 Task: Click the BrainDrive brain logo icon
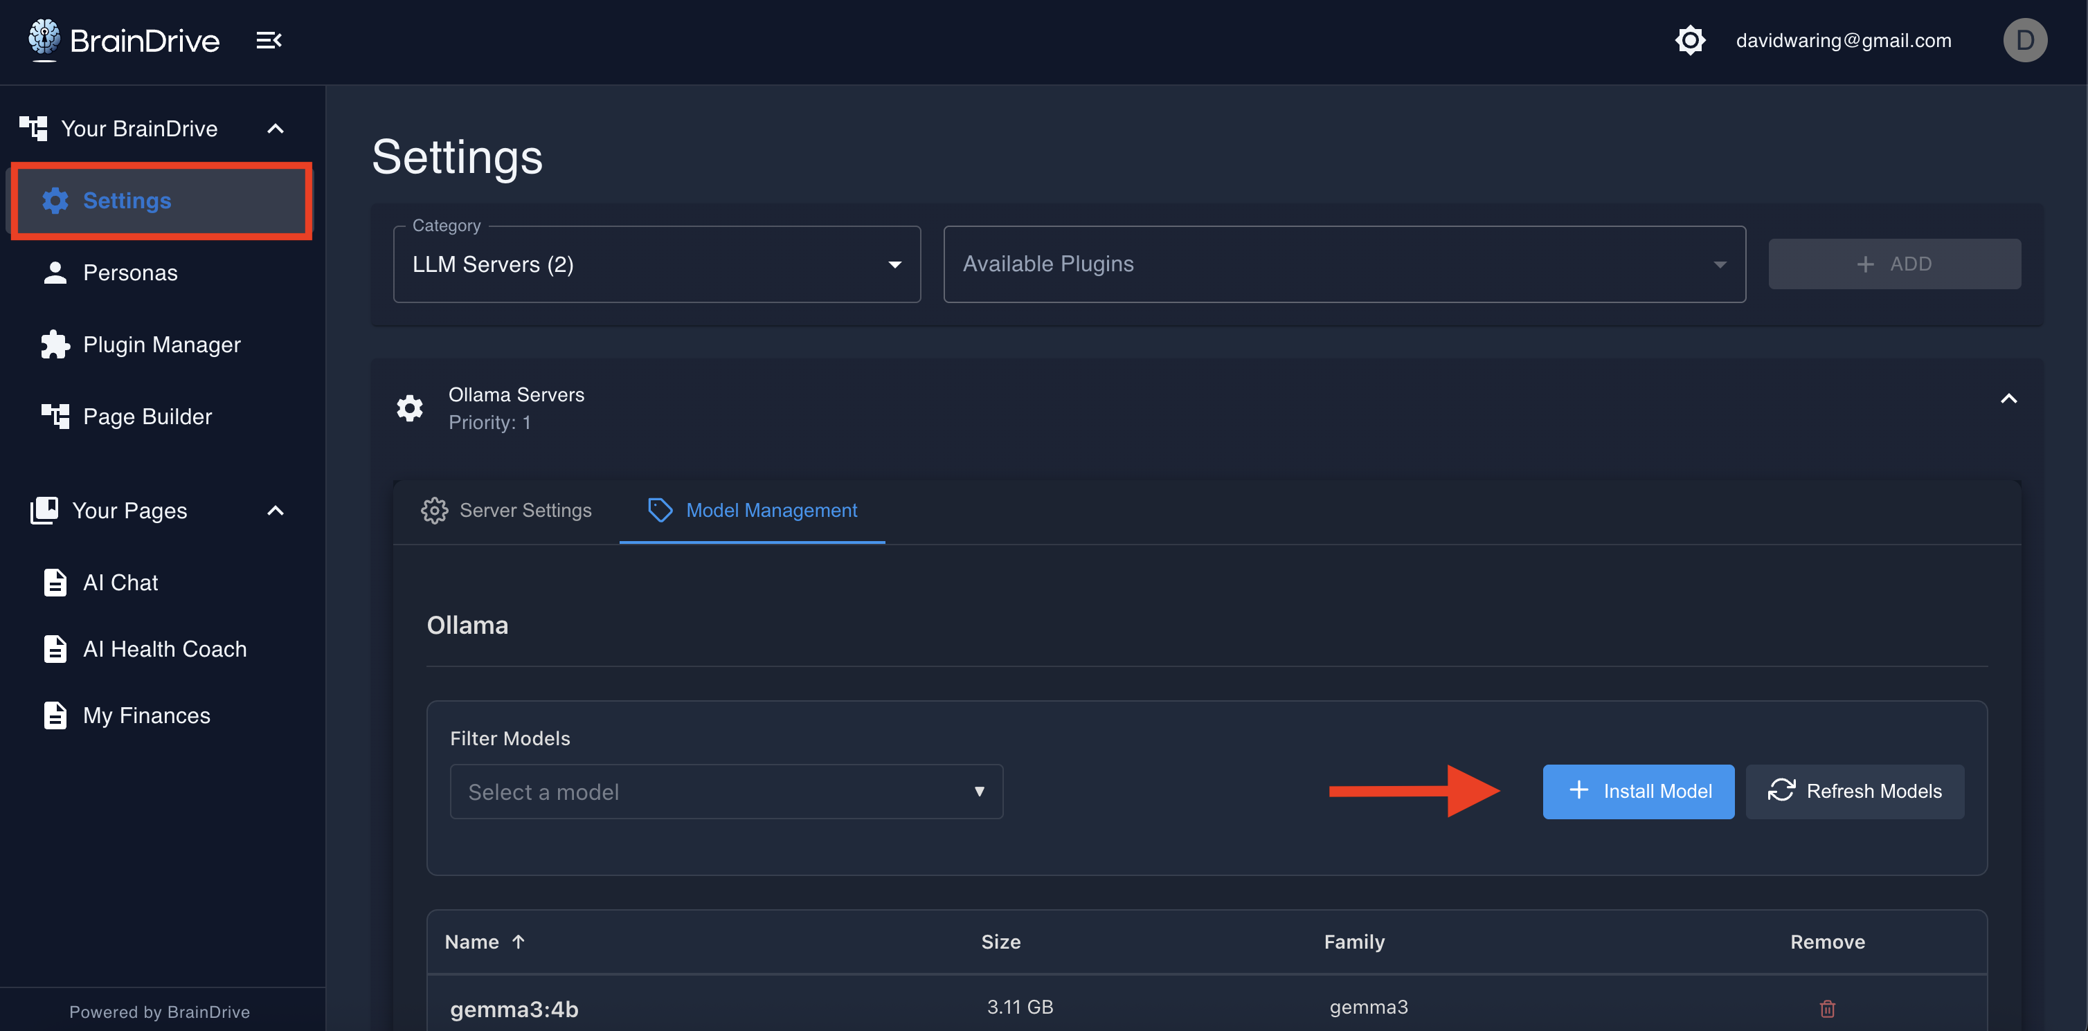tap(44, 38)
